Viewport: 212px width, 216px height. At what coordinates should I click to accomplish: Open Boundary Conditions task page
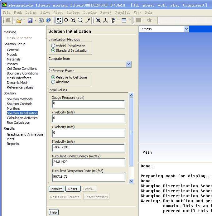pos(22,73)
